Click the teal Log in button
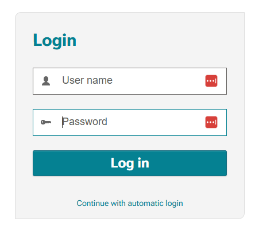This screenshot has height=226, width=255. 130,163
